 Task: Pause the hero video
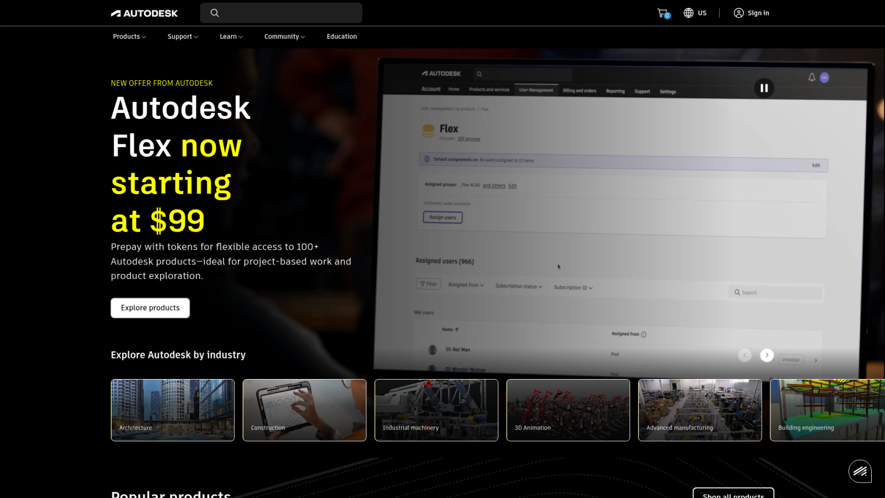coord(764,88)
